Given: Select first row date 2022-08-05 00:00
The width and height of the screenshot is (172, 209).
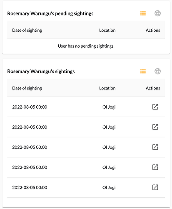Looking at the screenshot, I should pos(30,107).
